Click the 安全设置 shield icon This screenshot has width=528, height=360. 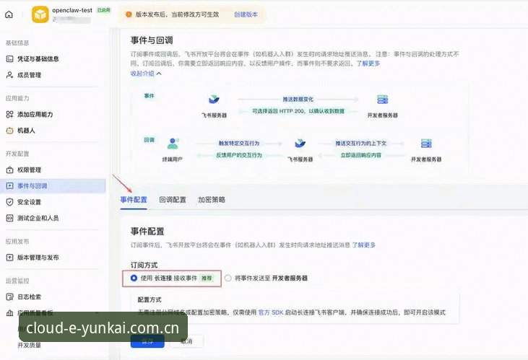point(10,202)
